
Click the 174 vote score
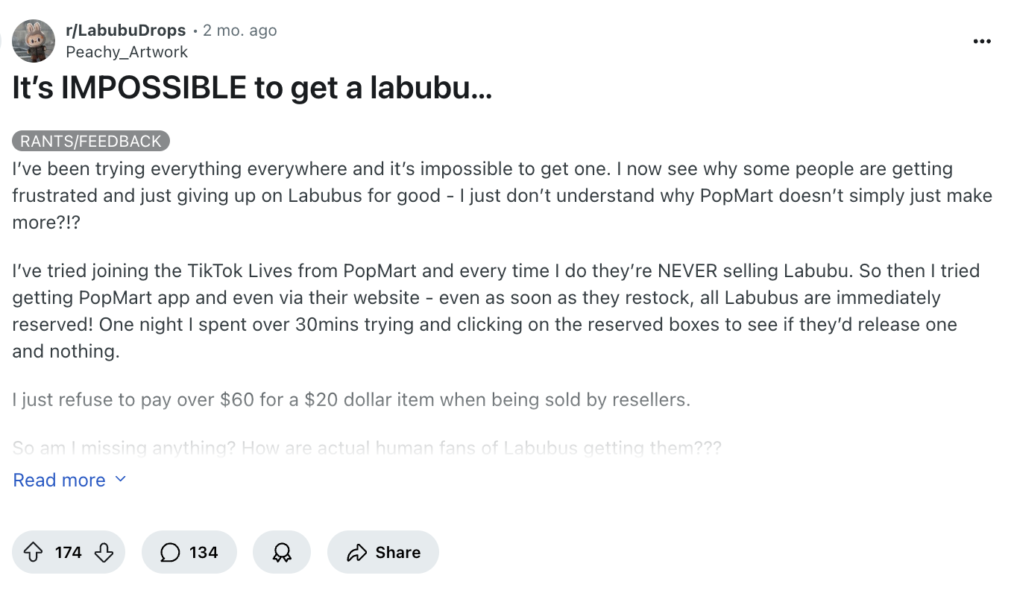(x=69, y=552)
